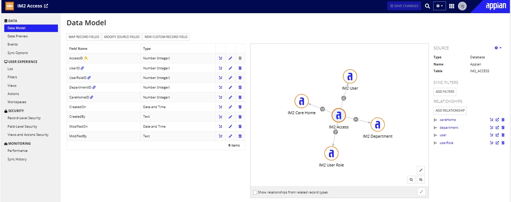This screenshot has height=202, width=511.
Task: Open the Source settings gear dropdown
Action: point(498,48)
